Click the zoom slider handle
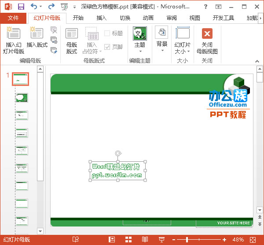The height and width of the screenshot is (245, 264). coord(187,239)
